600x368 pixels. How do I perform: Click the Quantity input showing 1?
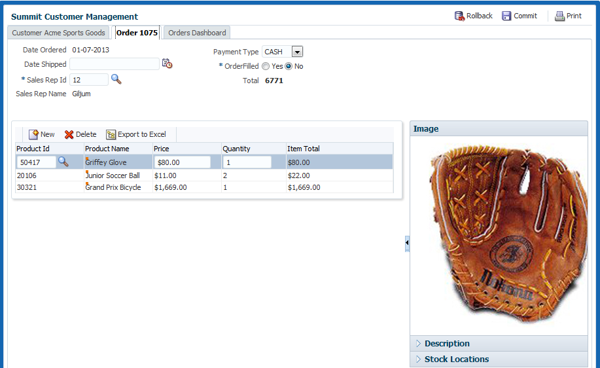pyautogui.click(x=247, y=162)
